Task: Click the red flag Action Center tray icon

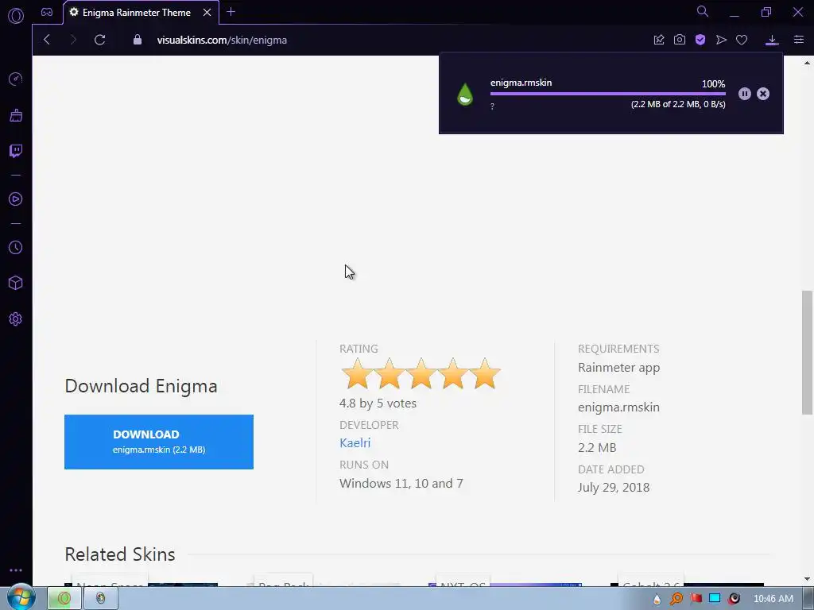Action: pyautogui.click(x=696, y=599)
